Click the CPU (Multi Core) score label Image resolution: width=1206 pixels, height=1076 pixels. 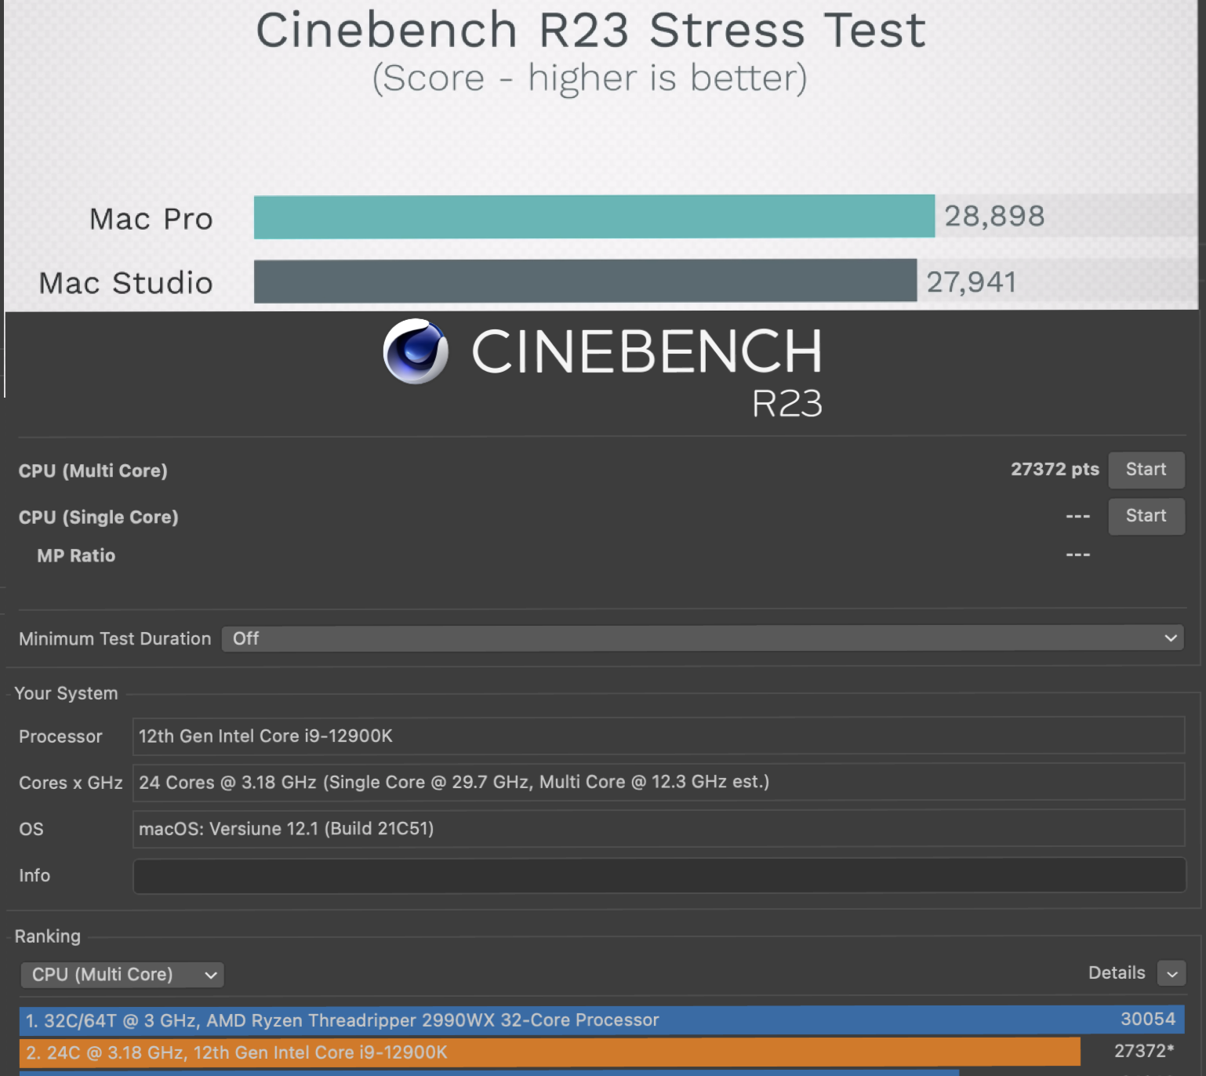(93, 471)
